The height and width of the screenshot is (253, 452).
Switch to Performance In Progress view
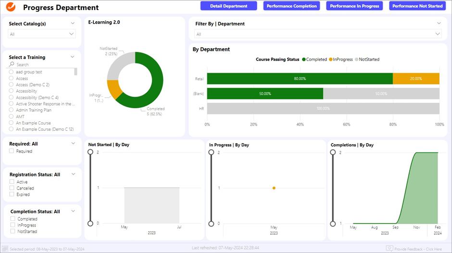[354, 6]
